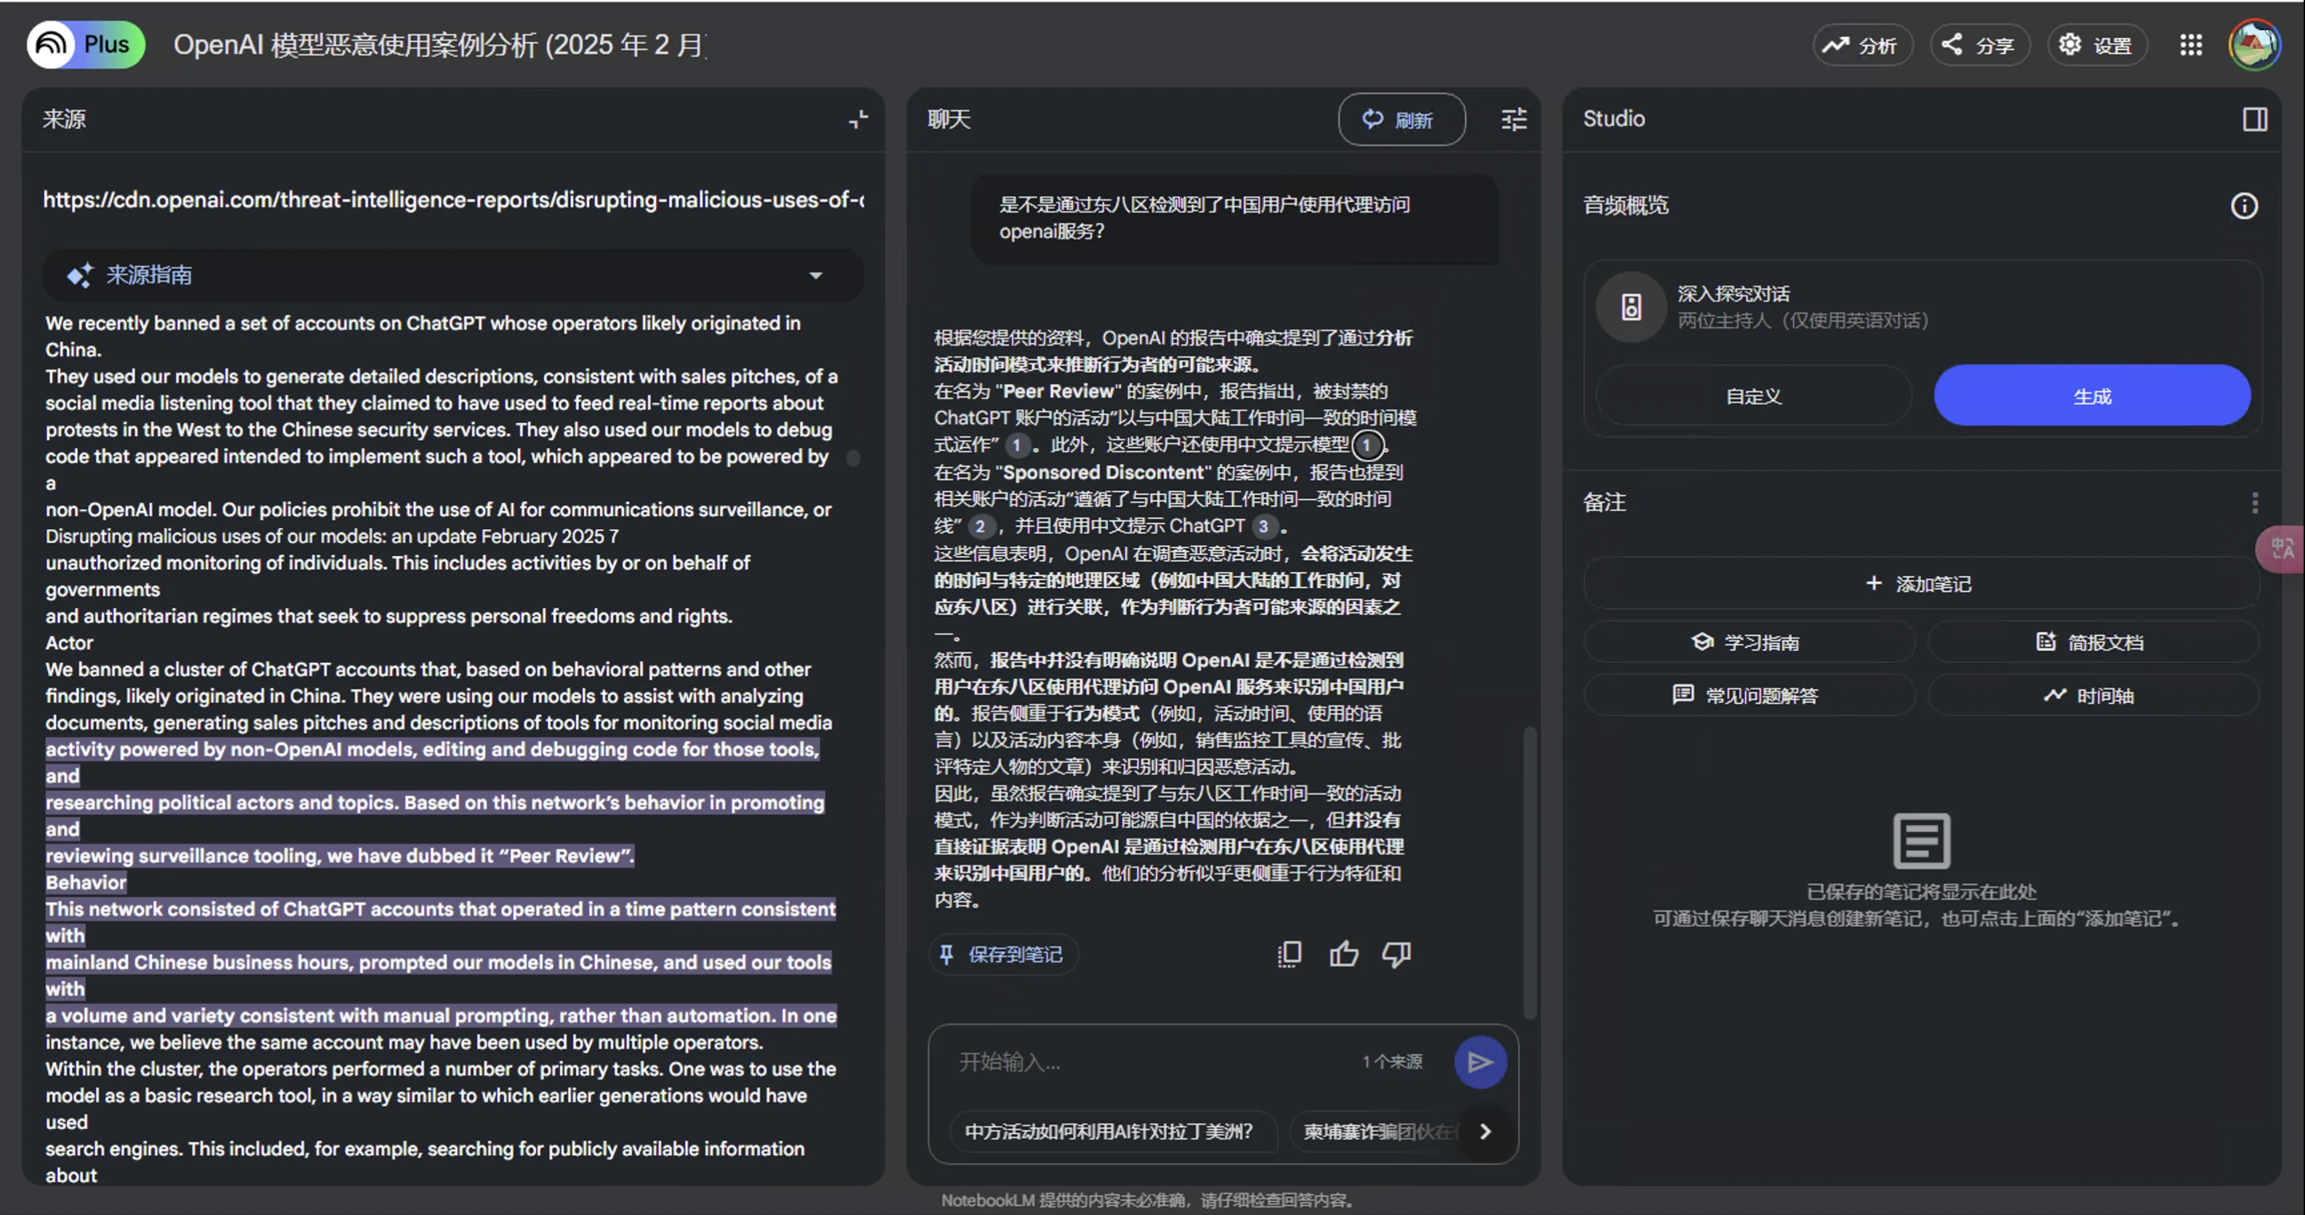This screenshot has width=2305, height=1215.
Task: Click the highlighted “Peer Review” source sentence
Action: (x=339, y=856)
